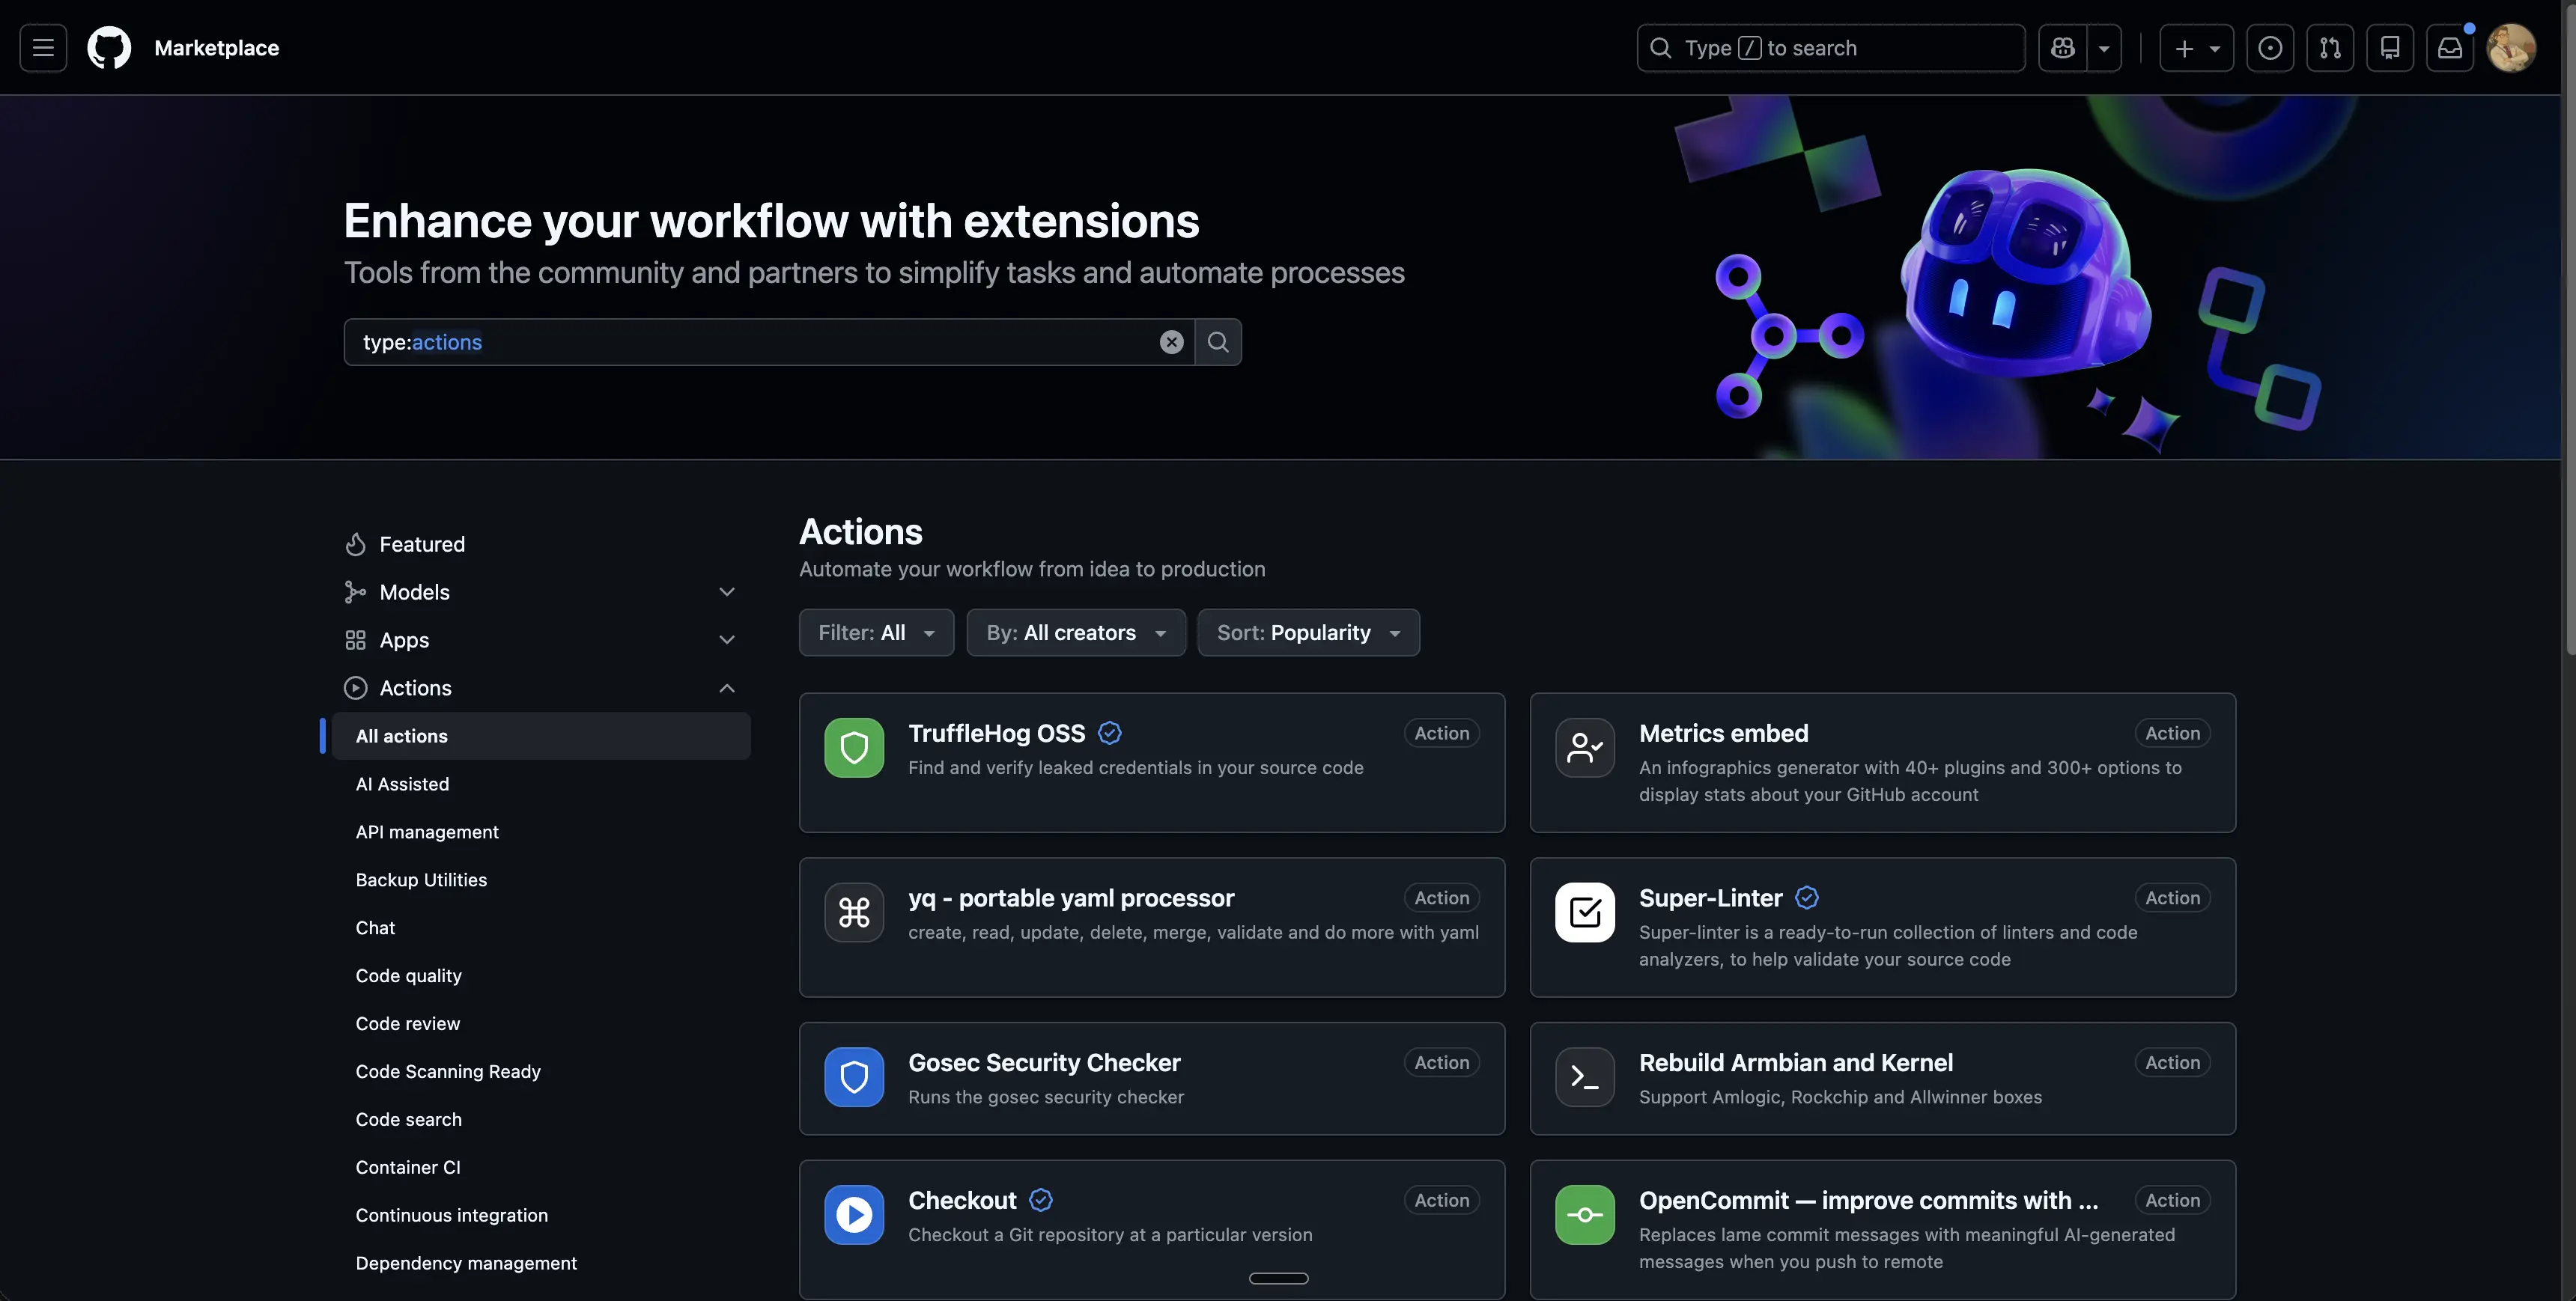Open the By: All creators dropdown
This screenshot has height=1301, width=2576.
tap(1075, 633)
